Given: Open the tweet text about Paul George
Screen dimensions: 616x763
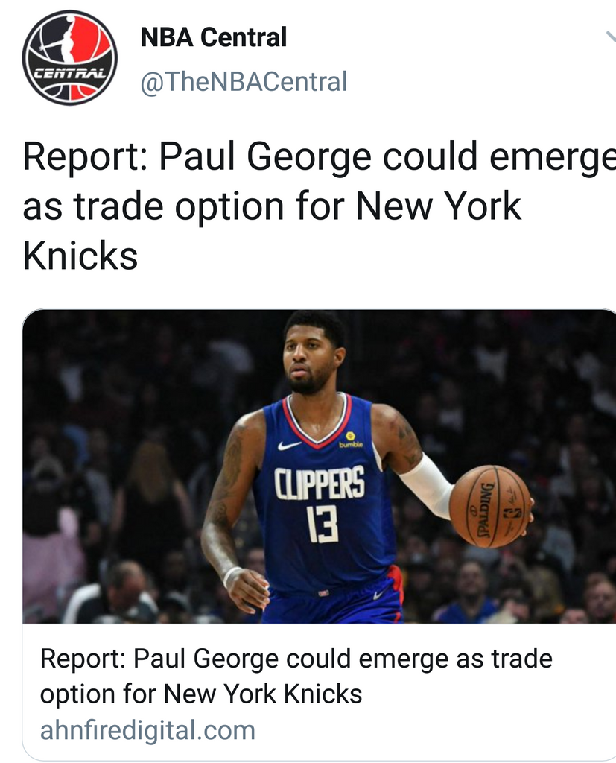Looking at the screenshot, I should tap(320, 206).
